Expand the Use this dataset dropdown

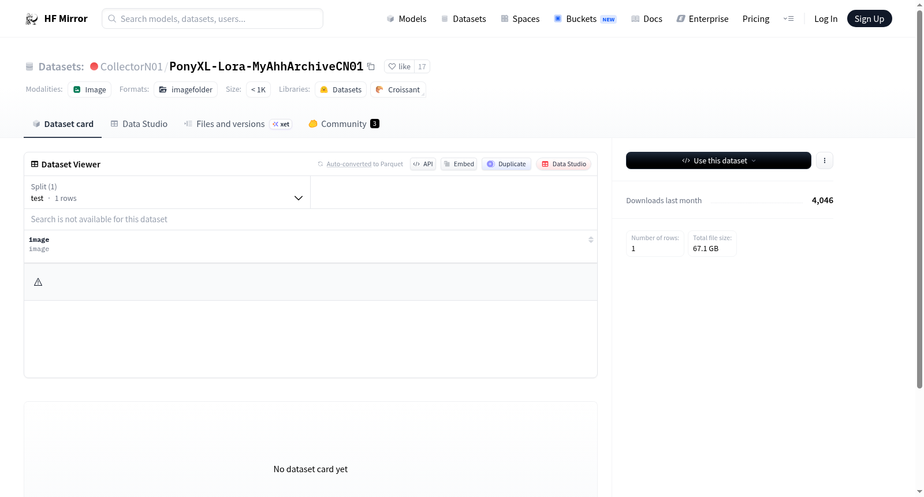coord(718,160)
